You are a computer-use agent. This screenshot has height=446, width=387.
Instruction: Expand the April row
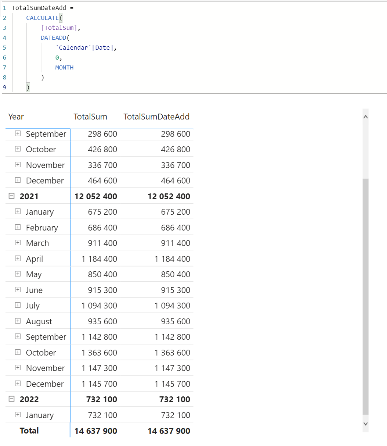coord(18,258)
